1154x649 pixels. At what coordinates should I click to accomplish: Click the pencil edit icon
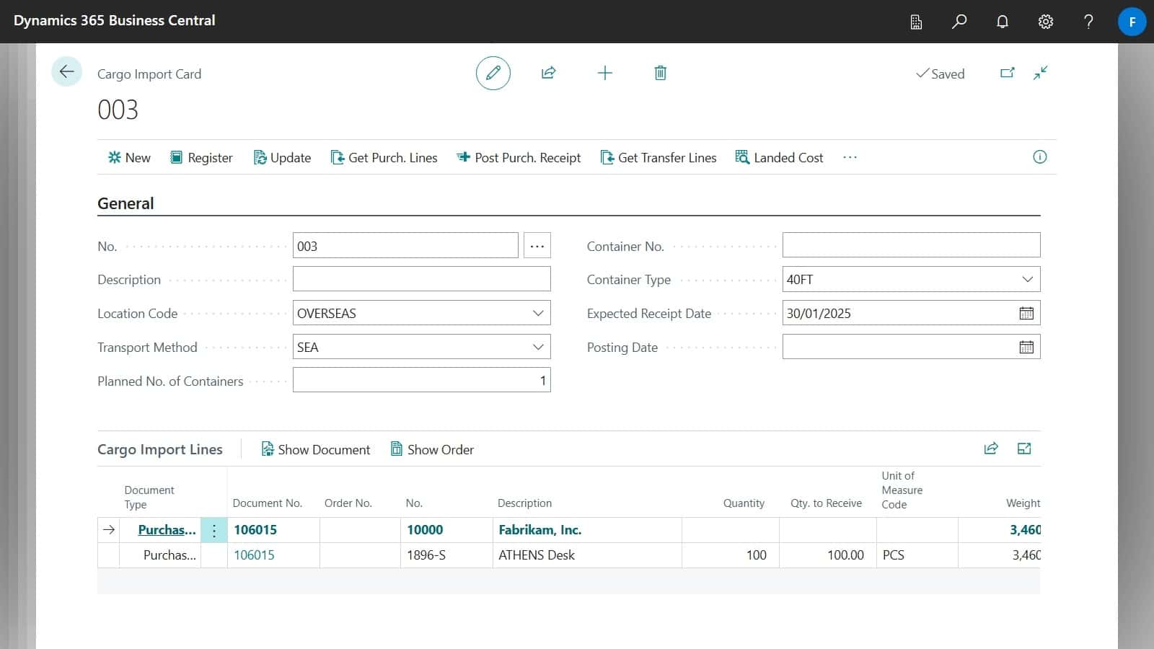pyautogui.click(x=493, y=73)
